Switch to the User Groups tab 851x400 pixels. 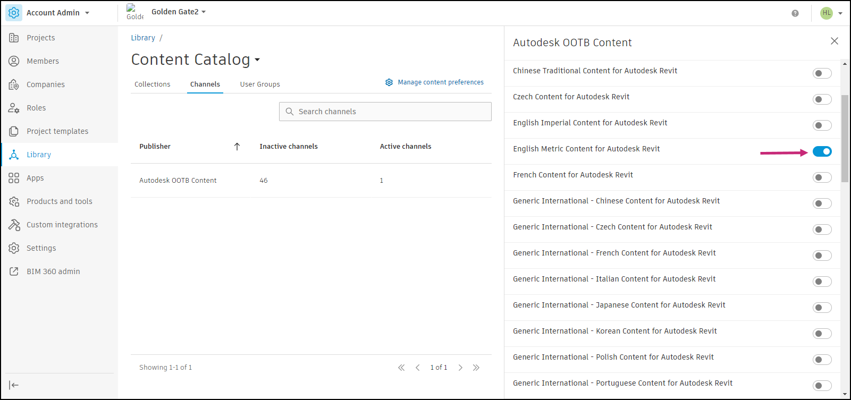(260, 84)
